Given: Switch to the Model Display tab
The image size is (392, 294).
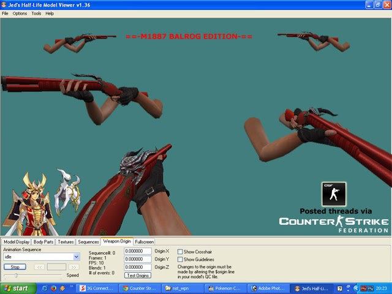Looking at the screenshot, I should 17,242.
